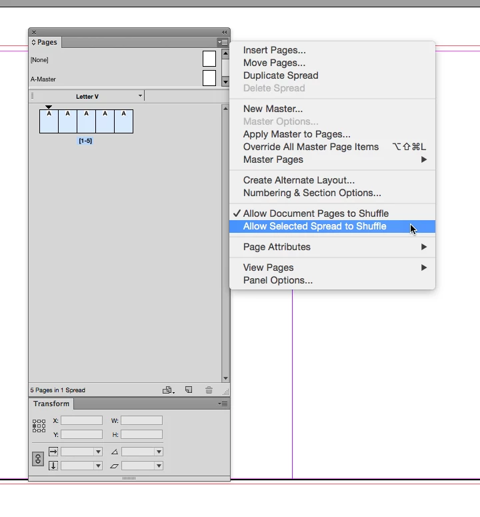Select the first page thumbnail in spread
Screen dimensions: 480x517
(x=49, y=121)
